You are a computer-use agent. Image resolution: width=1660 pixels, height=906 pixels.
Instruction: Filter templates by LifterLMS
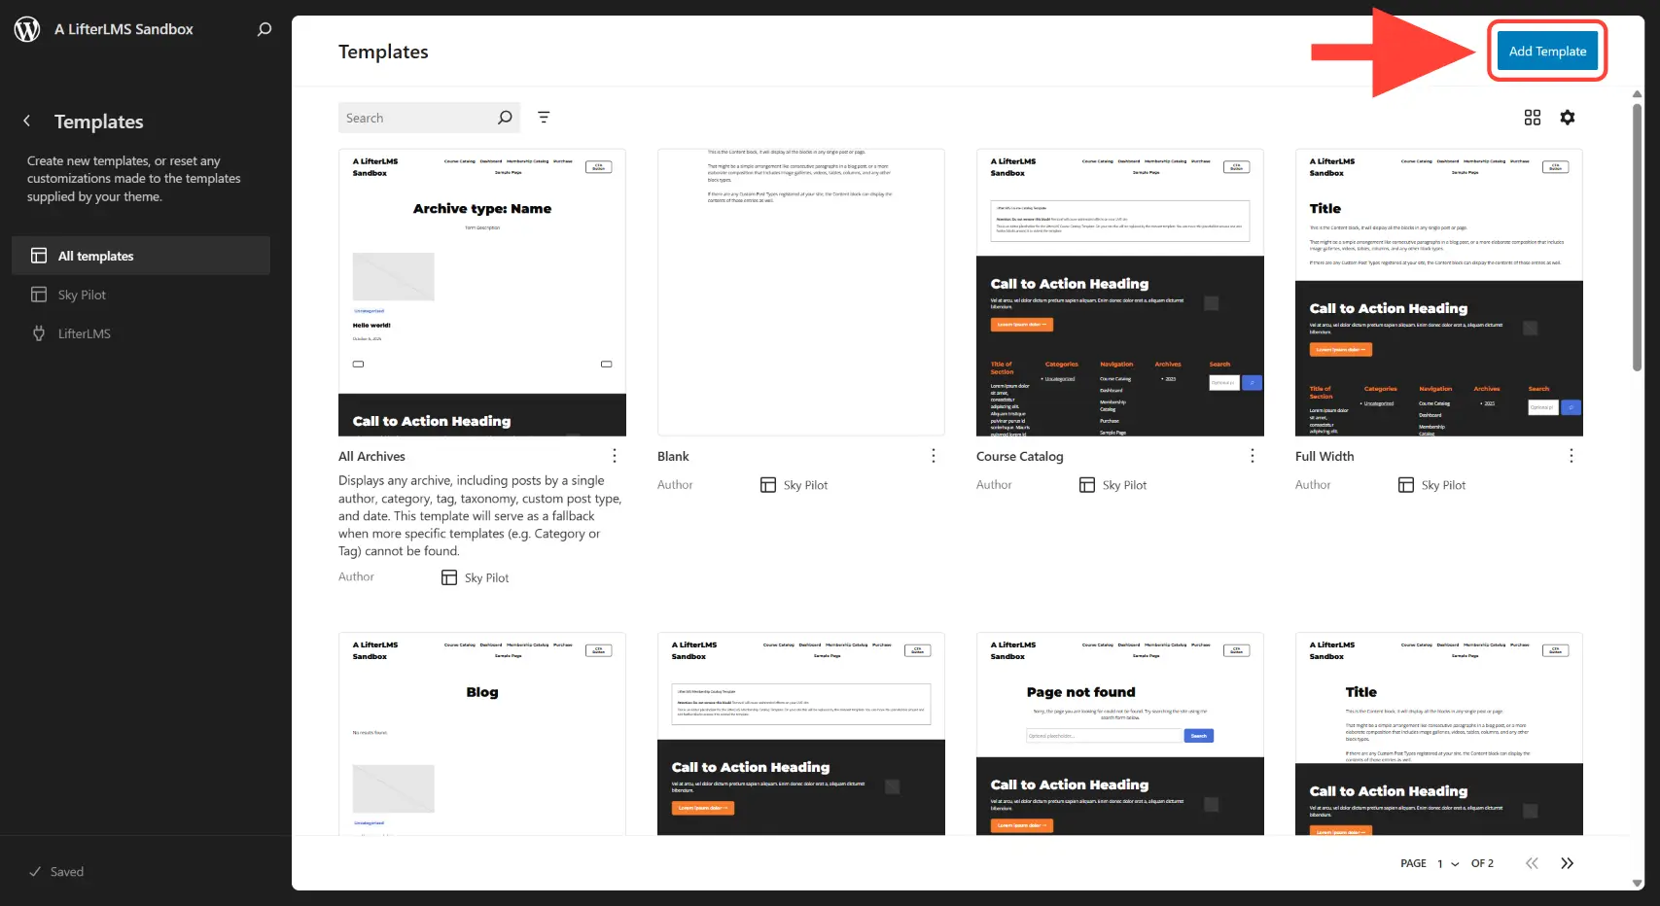[x=84, y=333]
